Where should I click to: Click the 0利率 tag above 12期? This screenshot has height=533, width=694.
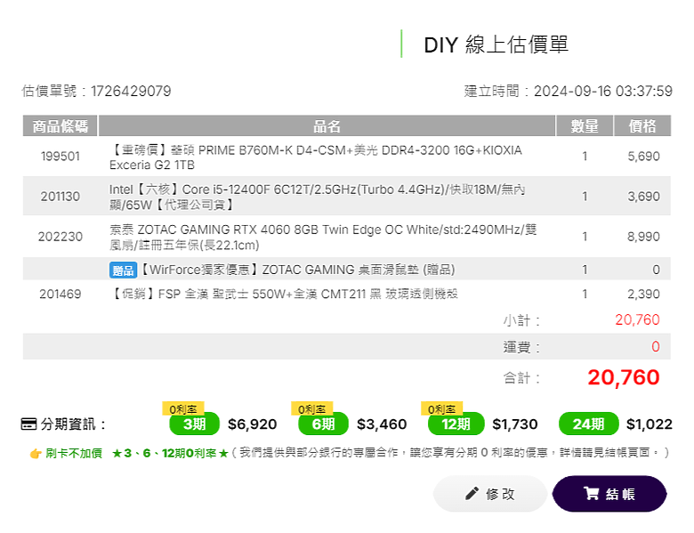click(x=441, y=408)
